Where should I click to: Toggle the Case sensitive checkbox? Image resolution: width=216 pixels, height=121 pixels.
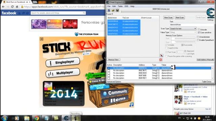point(199,33)
